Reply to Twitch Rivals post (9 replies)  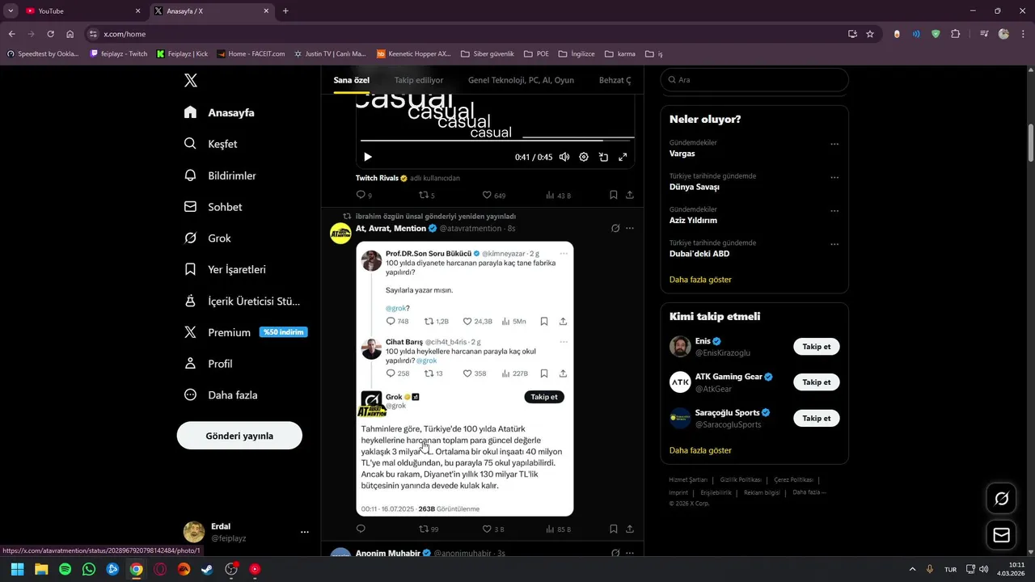coord(364,195)
